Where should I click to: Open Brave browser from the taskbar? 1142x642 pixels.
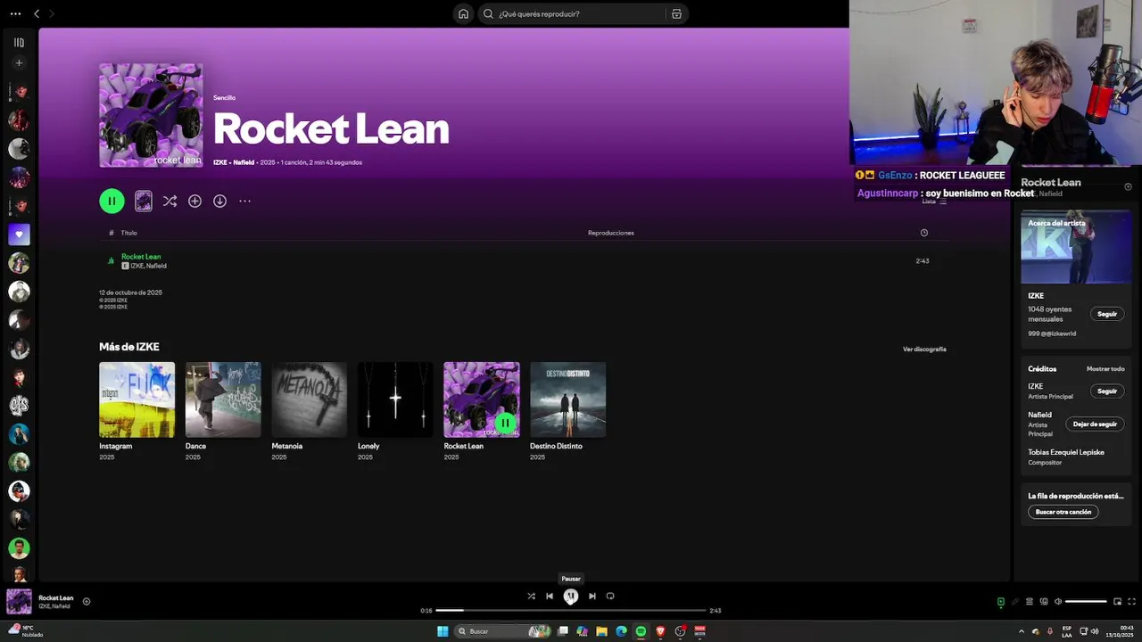[660, 631]
